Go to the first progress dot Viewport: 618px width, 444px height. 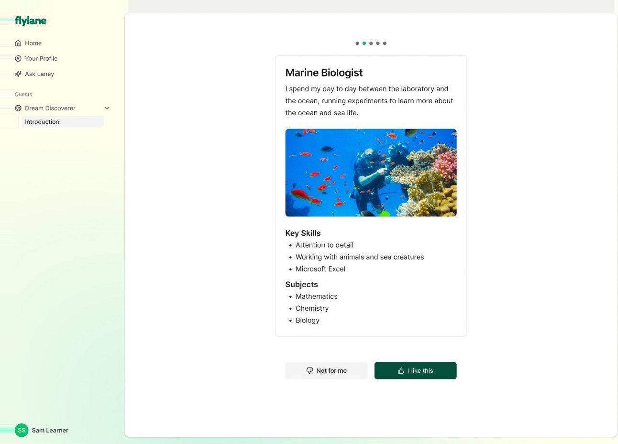click(x=357, y=43)
